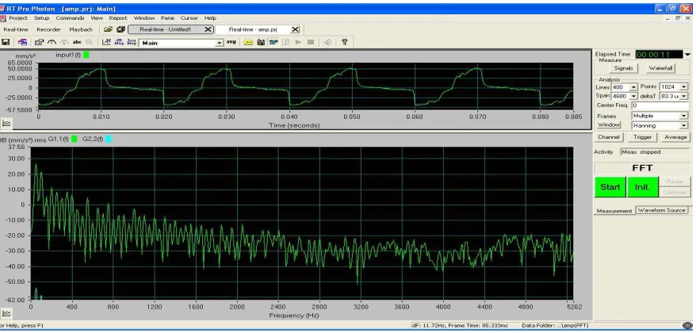Image resolution: width=696 pixels, height=333 pixels.
Task: Open the Help menu
Action: coord(210,18)
